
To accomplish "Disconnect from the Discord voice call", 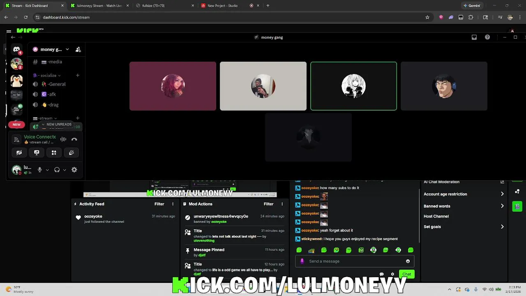I will [74, 139].
